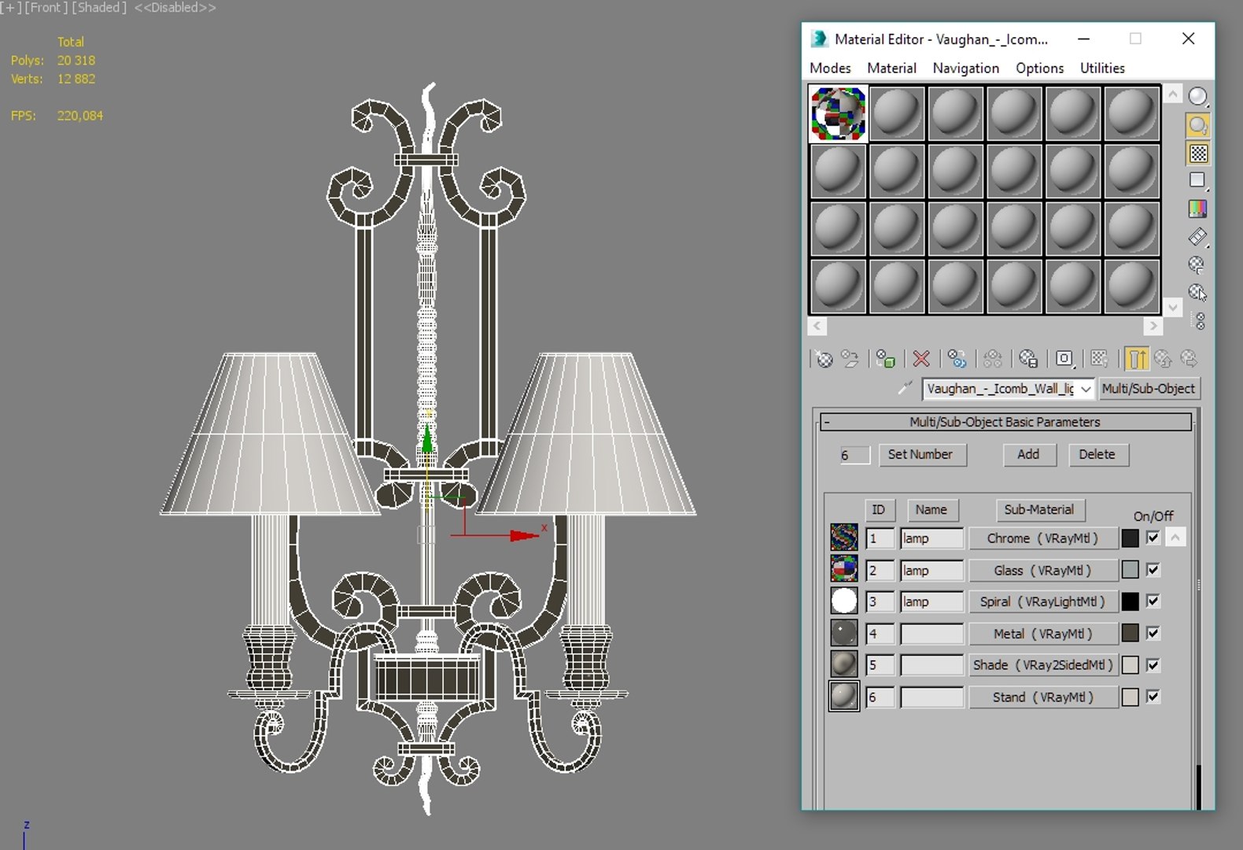
Task: Open the Vaughan material name dropdown
Action: click(1086, 389)
